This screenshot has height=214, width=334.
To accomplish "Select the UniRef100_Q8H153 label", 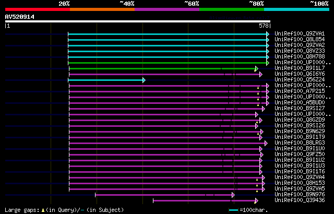I will [300, 183].
